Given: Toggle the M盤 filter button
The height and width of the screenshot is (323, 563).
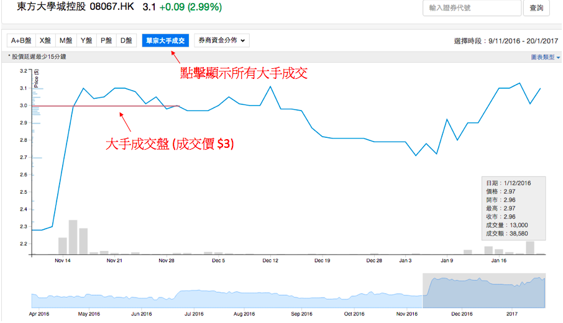Looking at the screenshot, I should [66, 40].
